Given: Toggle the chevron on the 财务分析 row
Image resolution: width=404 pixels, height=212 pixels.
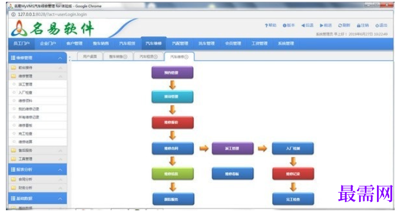Looking at the screenshot, I should [x=60, y=188].
